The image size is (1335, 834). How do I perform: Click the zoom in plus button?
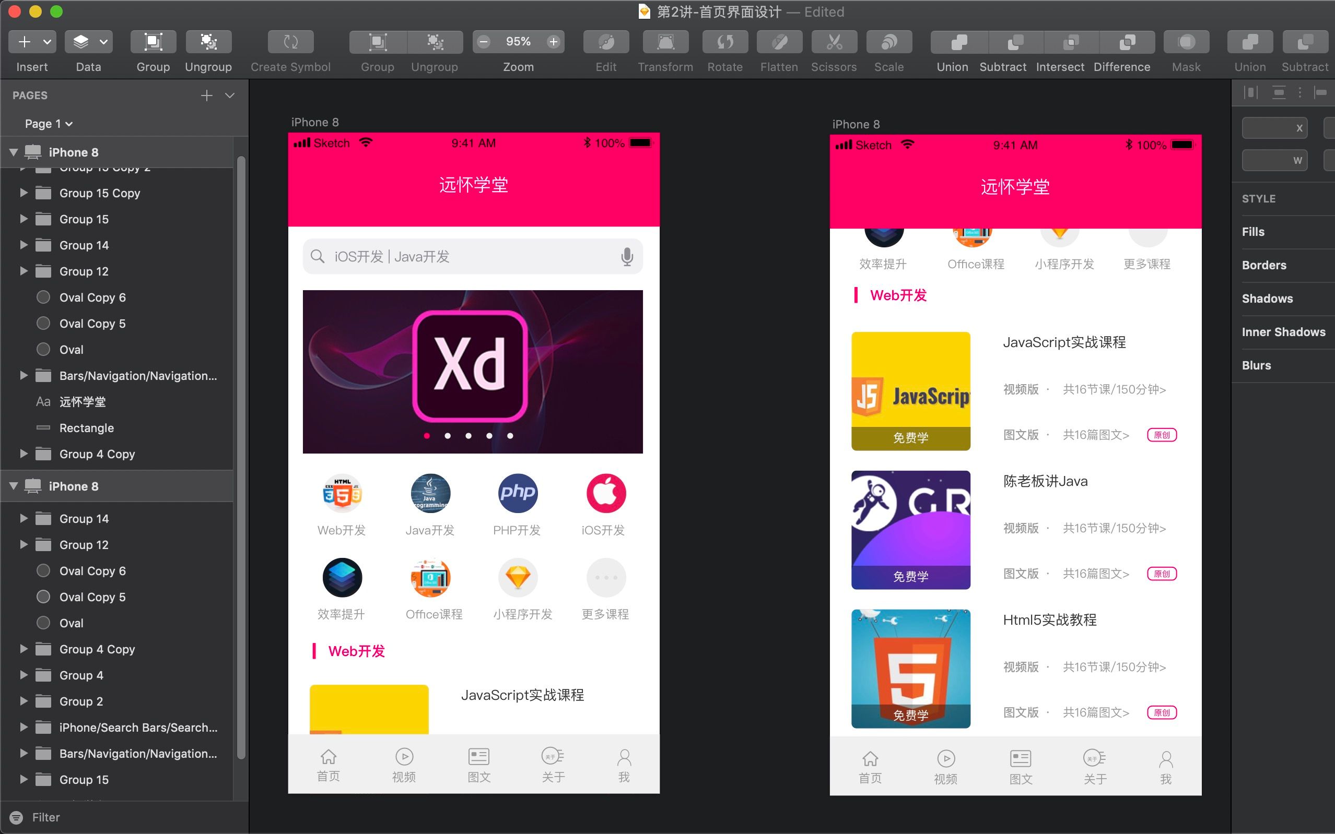tap(554, 42)
